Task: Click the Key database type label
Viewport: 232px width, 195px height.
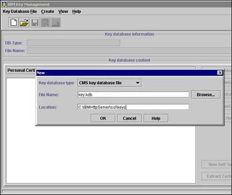Action: (56, 83)
